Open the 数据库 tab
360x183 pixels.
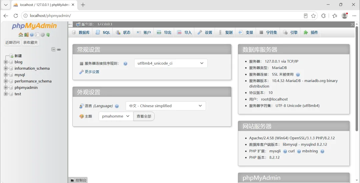coord(81,32)
